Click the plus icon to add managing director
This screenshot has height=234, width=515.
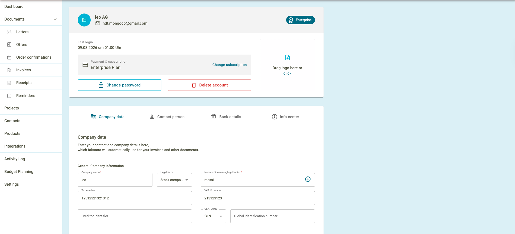point(308,179)
